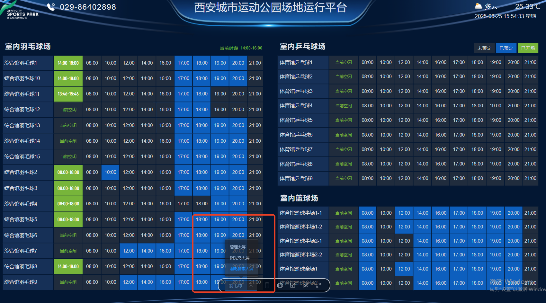Toggle the crossed-eye hide toolbar icon
Viewport: 546px width, 303px height.
tap(306, 285)
